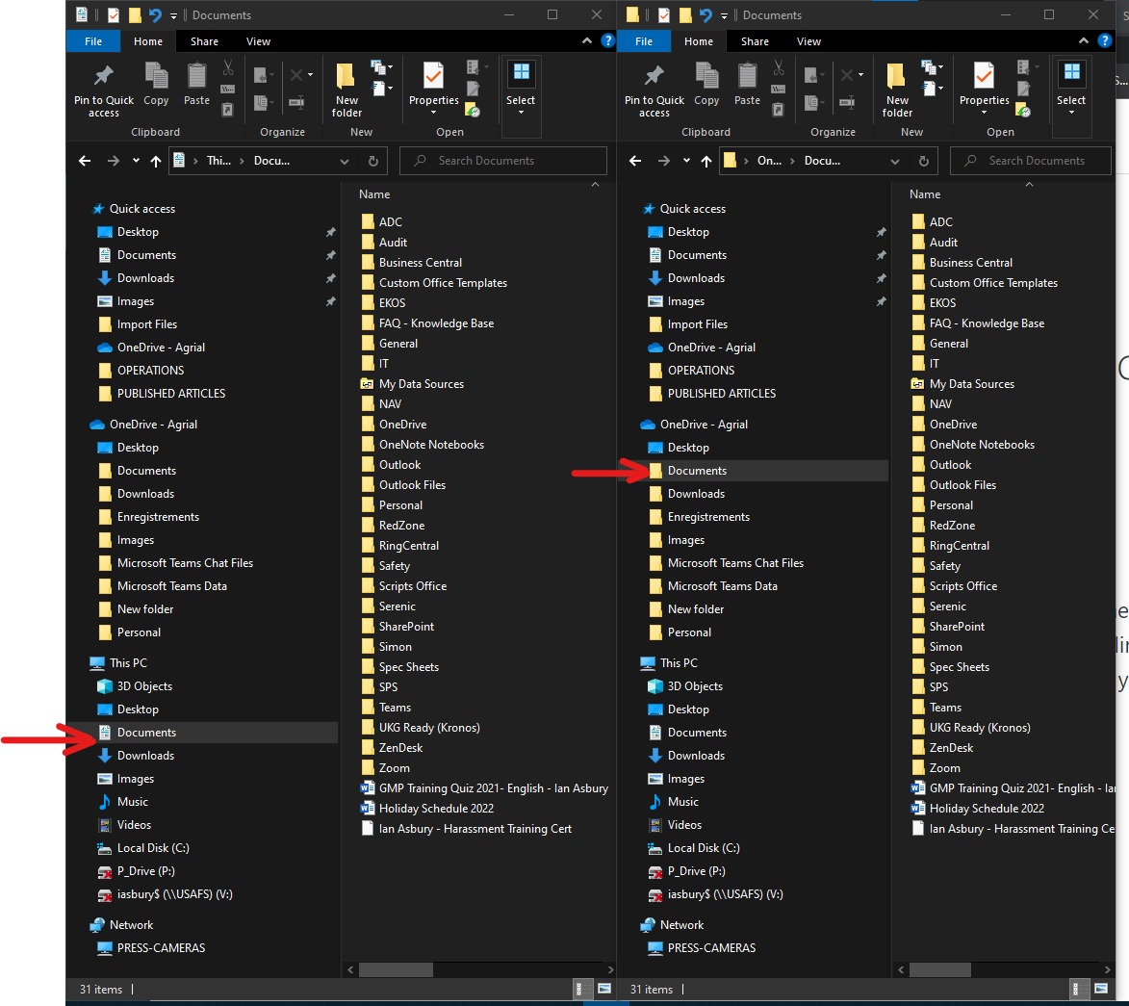Open Holiday Schedule 2022 file in left window
This screenshot has width=1129, height=1006.
(436, 809)
